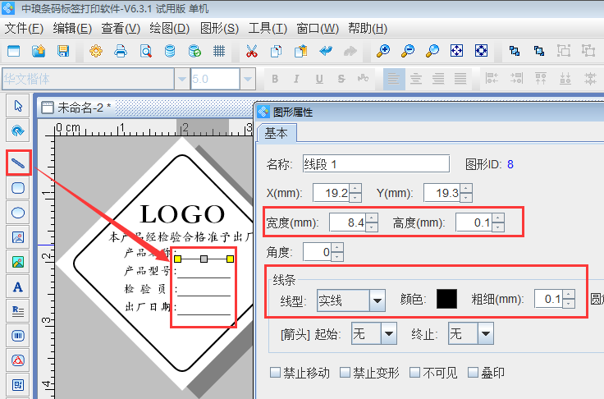The image size is (604, 399).
Task: Select the ellipse drawing tool
Action: coord(18,212)
